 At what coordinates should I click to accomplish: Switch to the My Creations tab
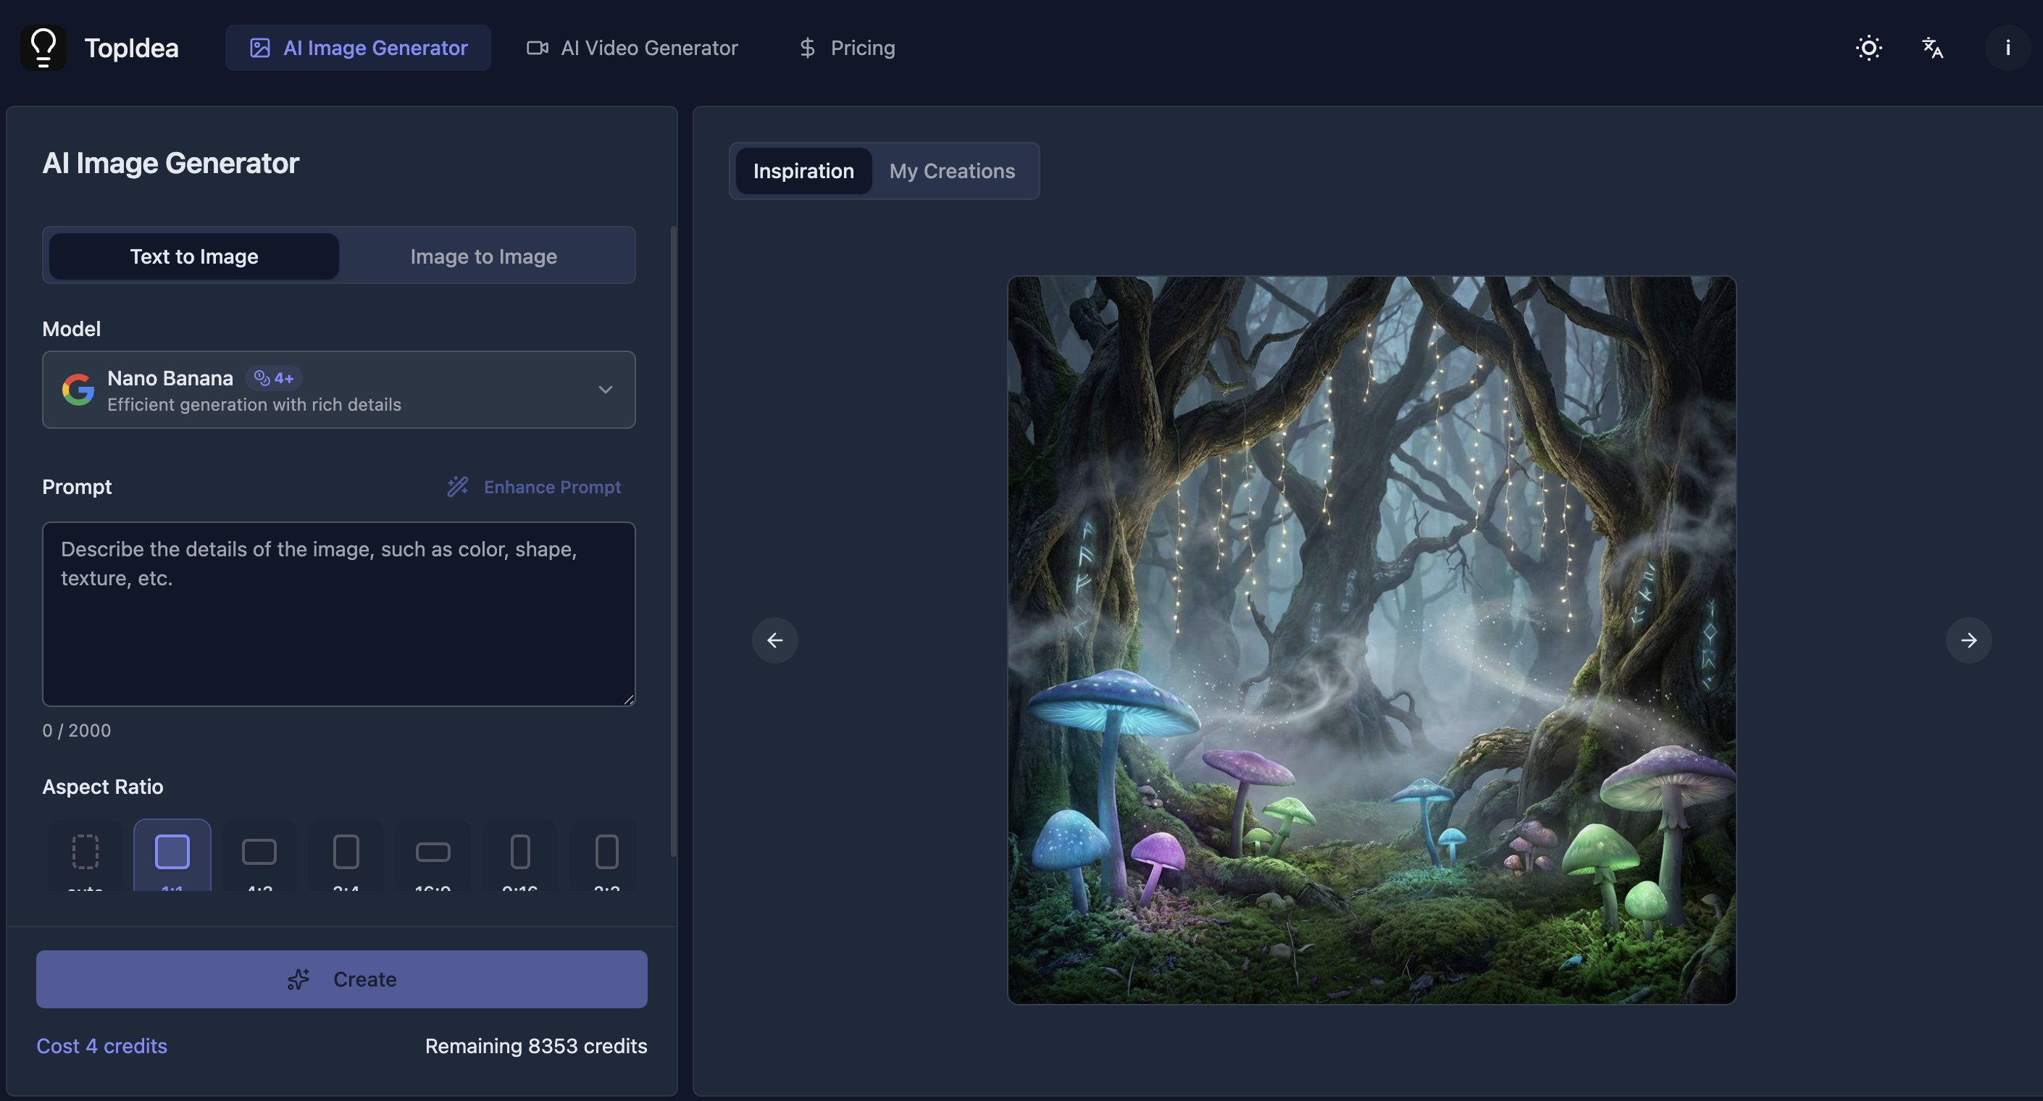pyautogui.click(x=952, y=170)
